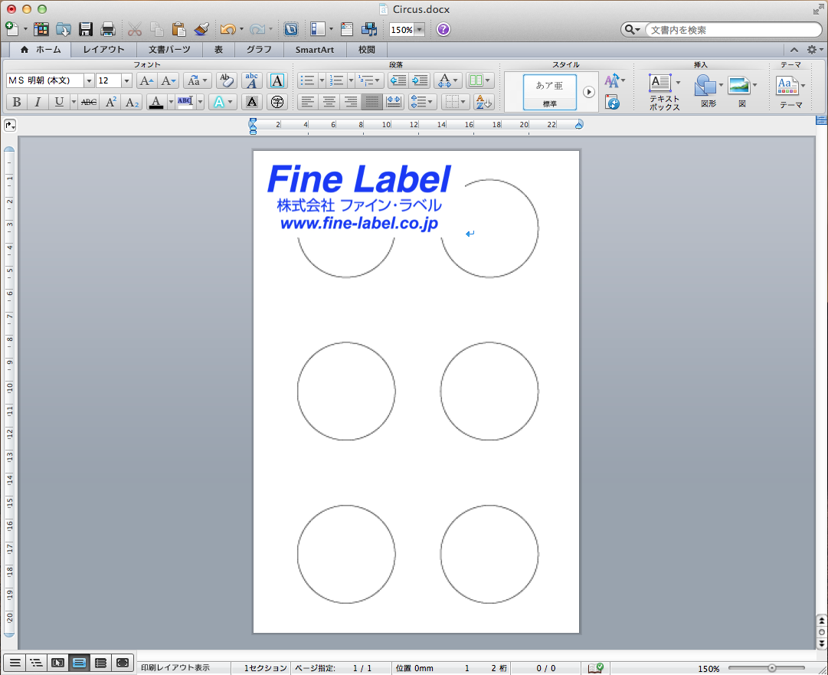Increase paragraph indent
828x675 pixels.
click(x=420, y=80)
